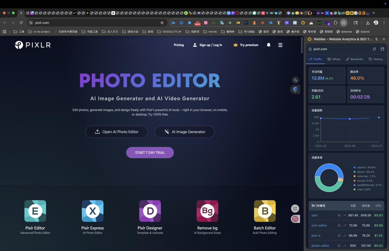This screenshot has width=389, height=251.
Task: Refresh the WebBar data for pixlr.com
Action: 374,49
